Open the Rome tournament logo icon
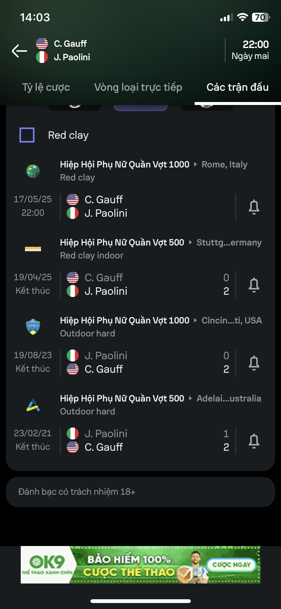 tap(33, 171)
